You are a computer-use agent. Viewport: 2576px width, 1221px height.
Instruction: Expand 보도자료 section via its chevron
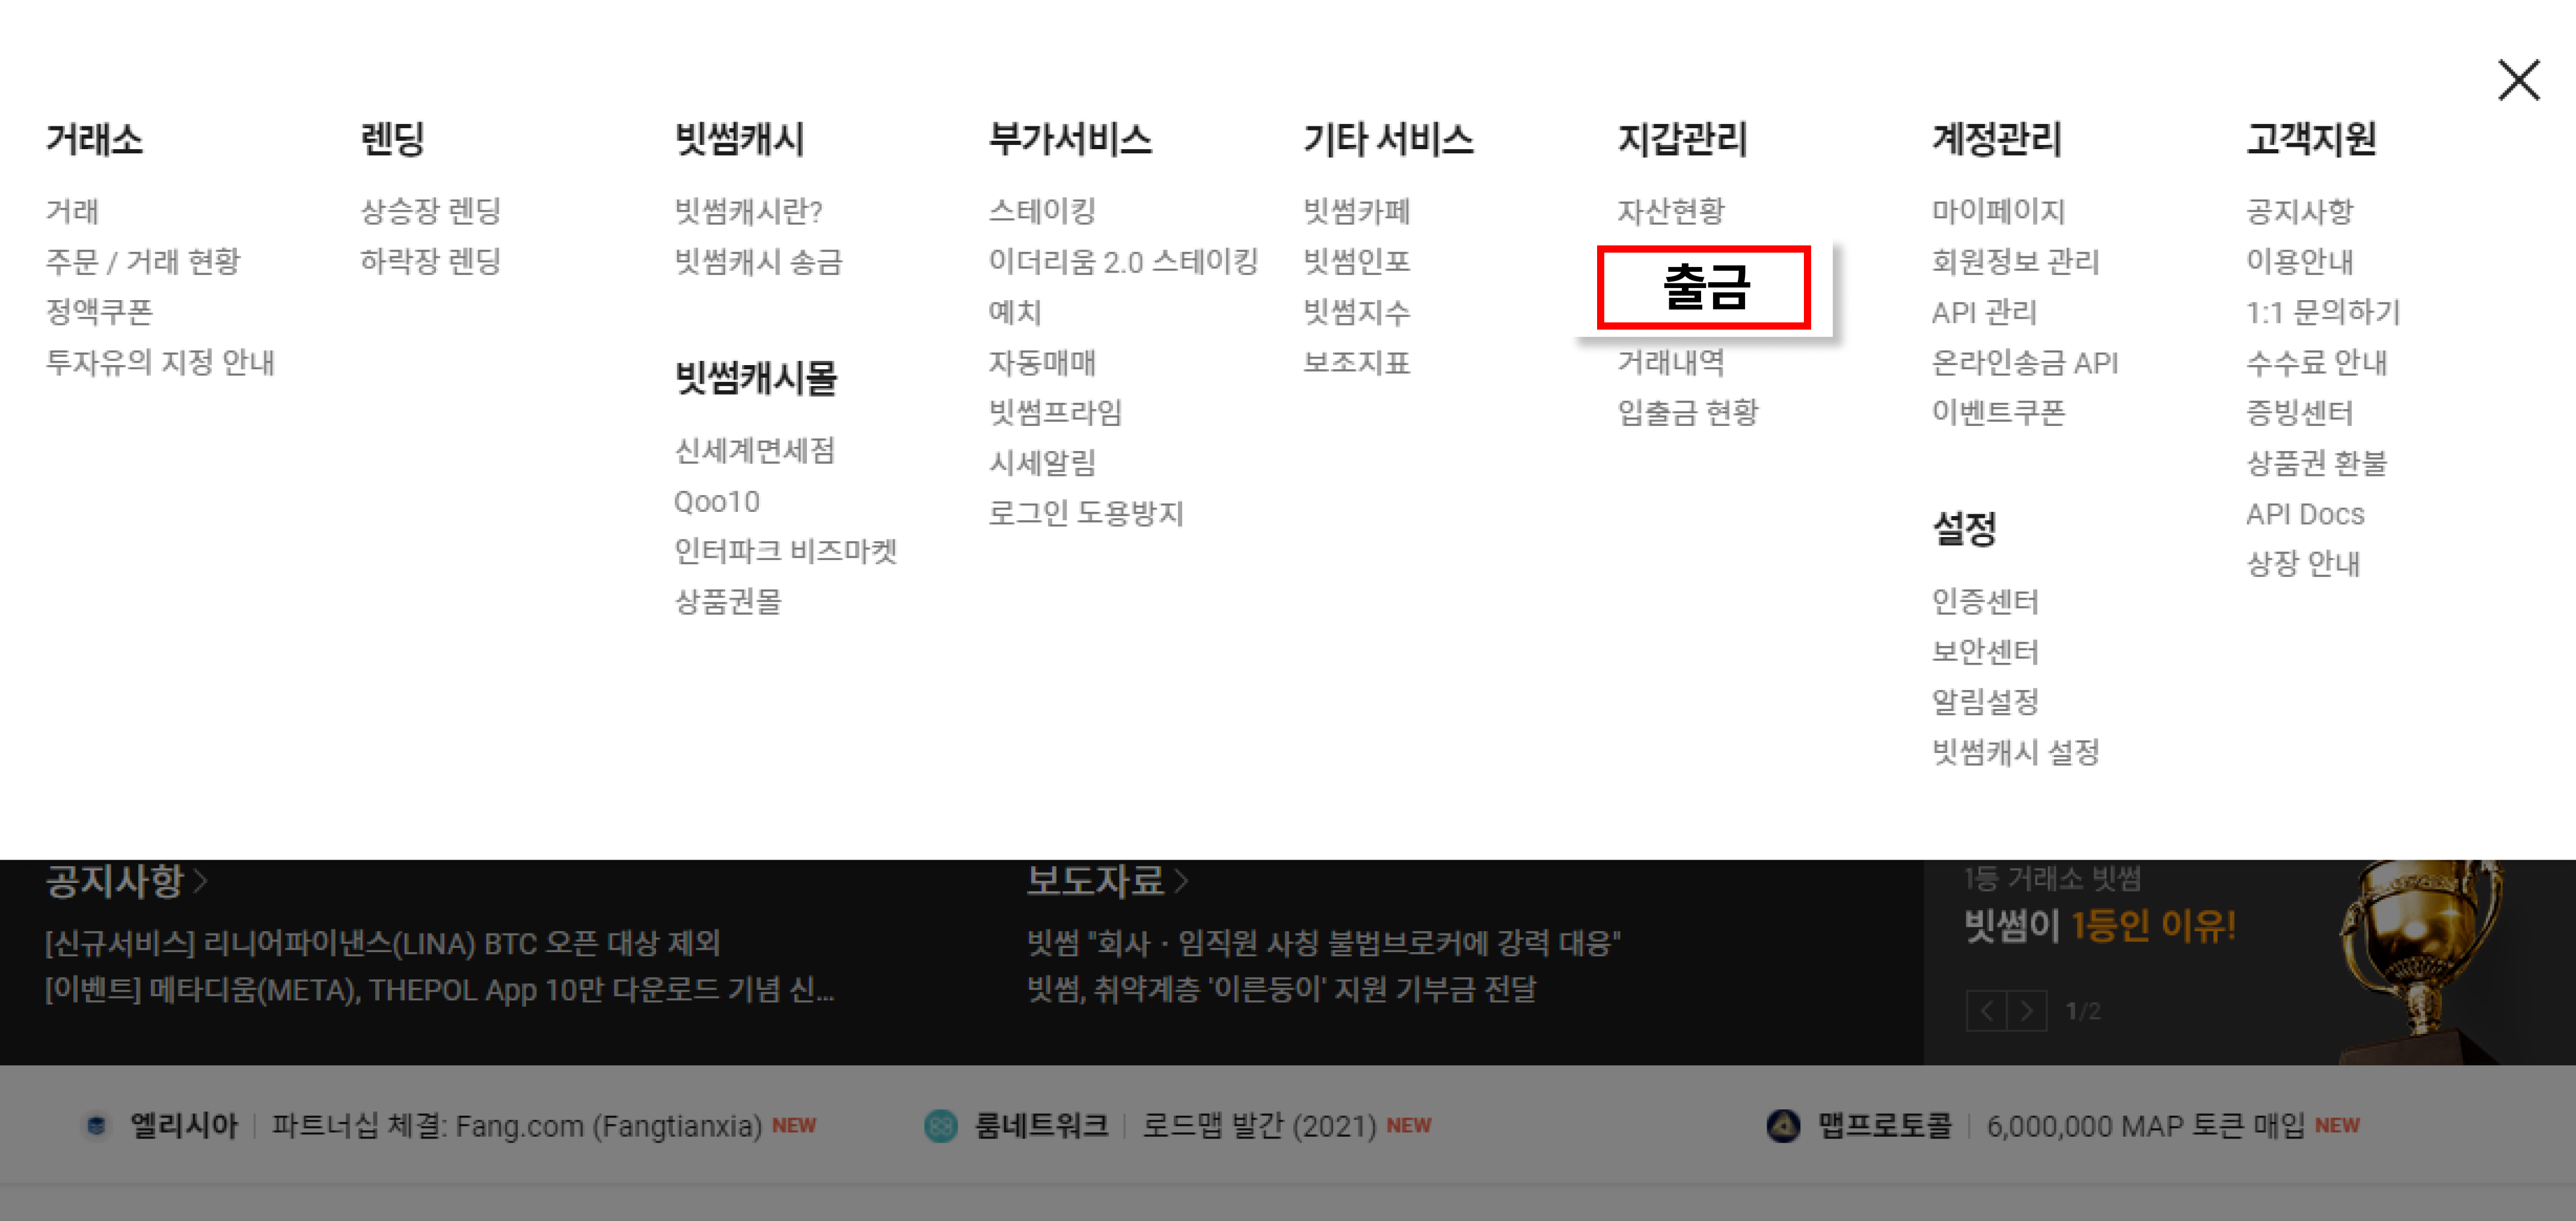click(1181, 881)
